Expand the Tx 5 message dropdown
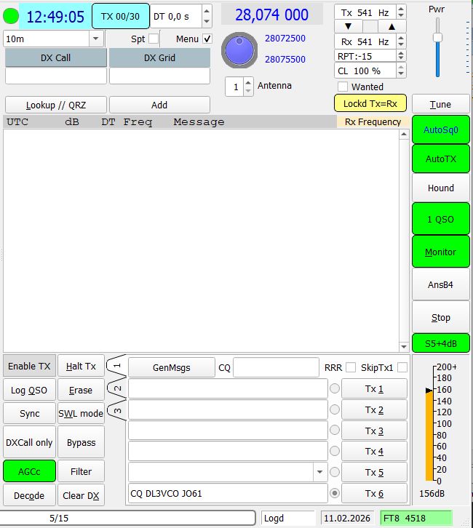The width and height of the screenshot is (473, 528). [319, 472]
